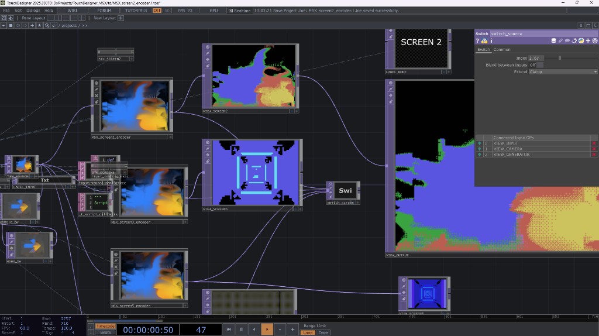Screen dimensions: 599x336
Task: Navigate forward in network path
Action: [25, 26]
